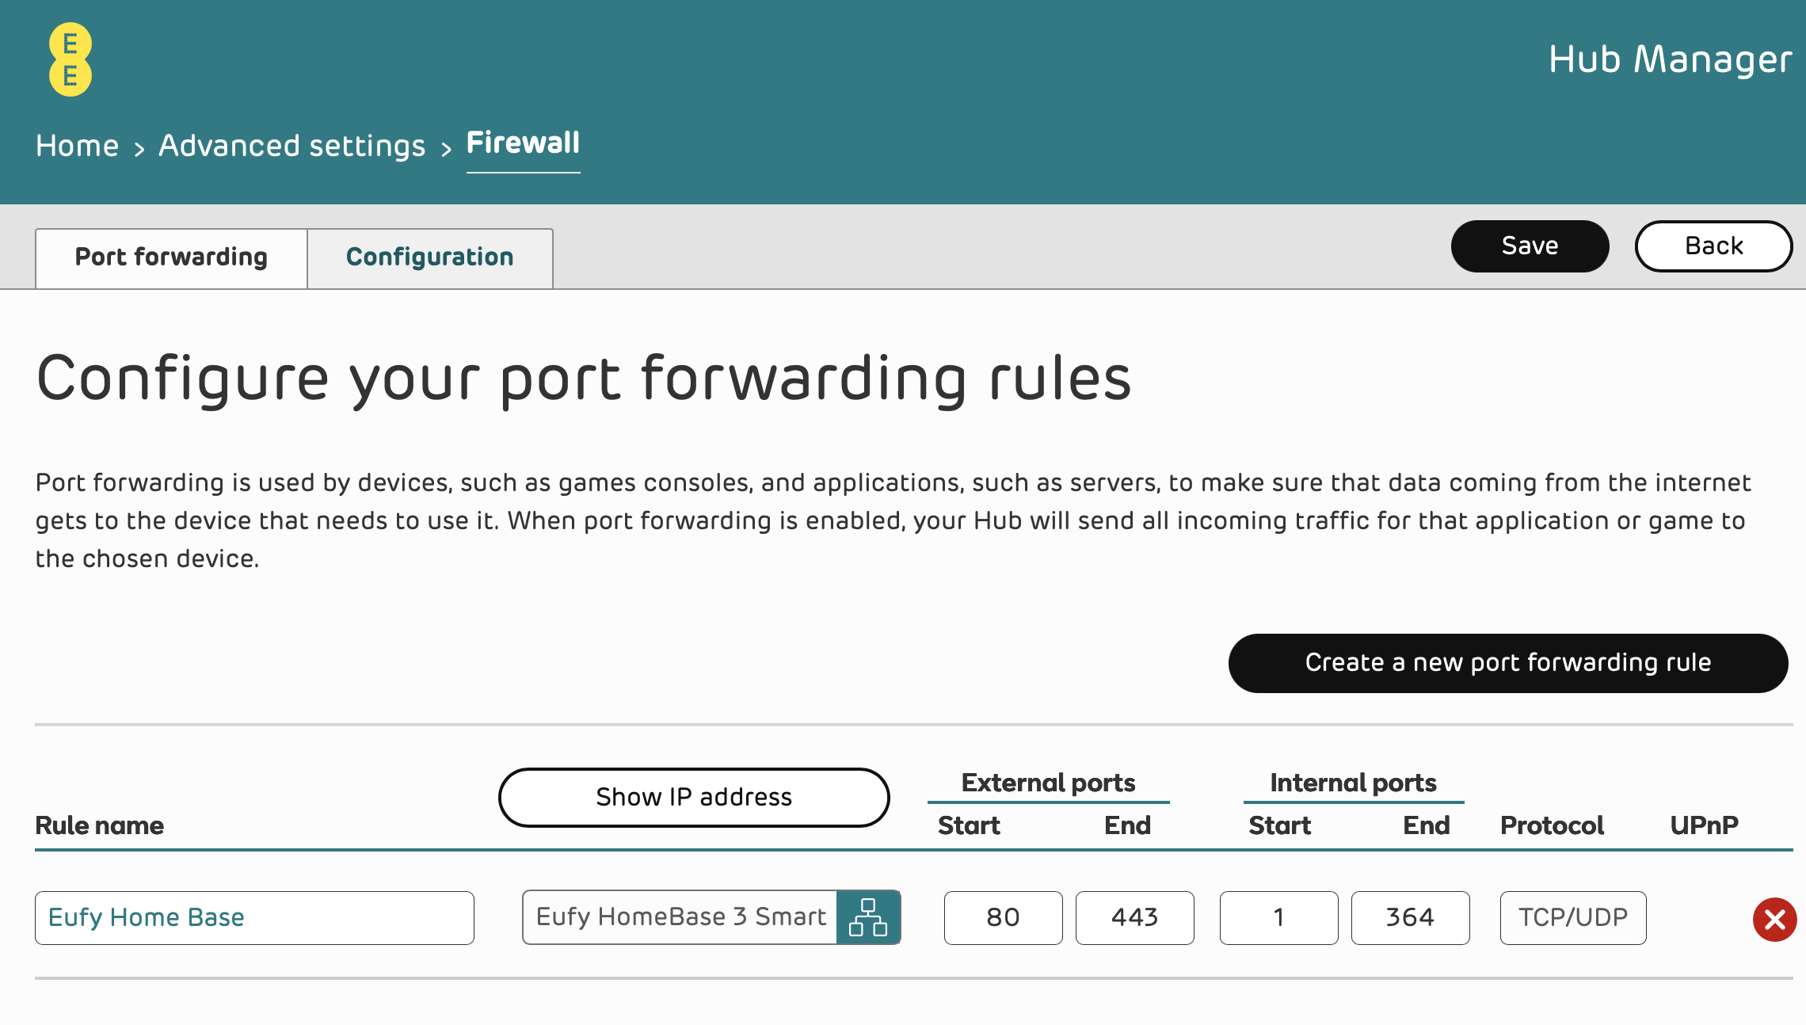Screen dimensions: 1806x1025
Task: Edit the Eufy Home Base rule name
Action: [x=254, y=918]
